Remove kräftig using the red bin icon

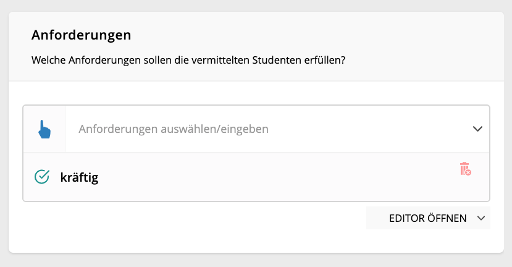[x=465, y=169]
